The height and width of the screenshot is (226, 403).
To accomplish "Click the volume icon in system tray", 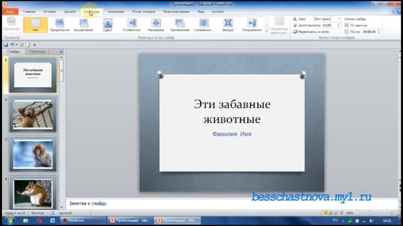I will click(x=371, y=220).
